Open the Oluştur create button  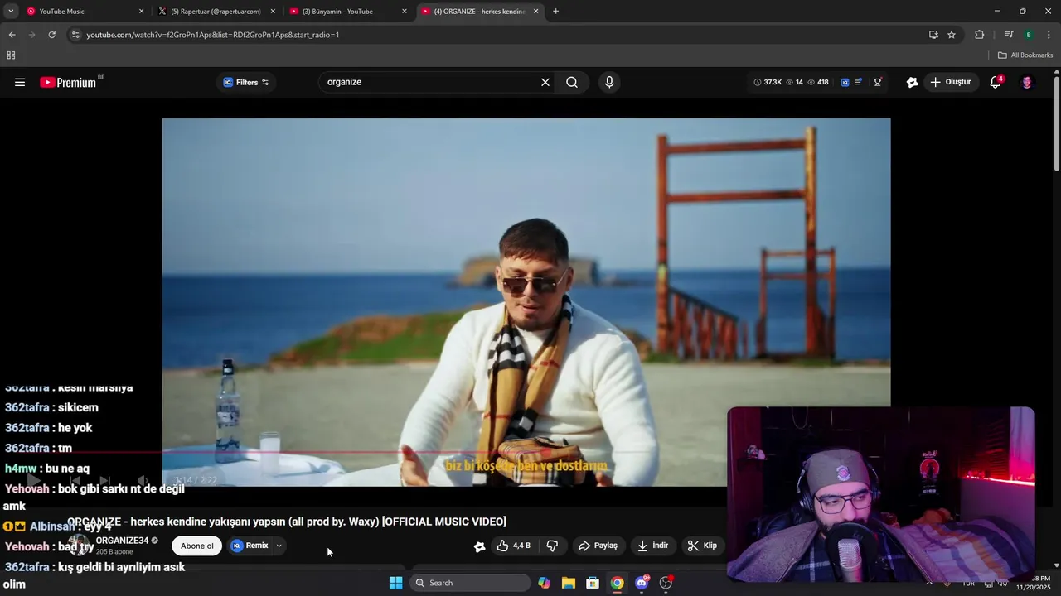[951, 82]
